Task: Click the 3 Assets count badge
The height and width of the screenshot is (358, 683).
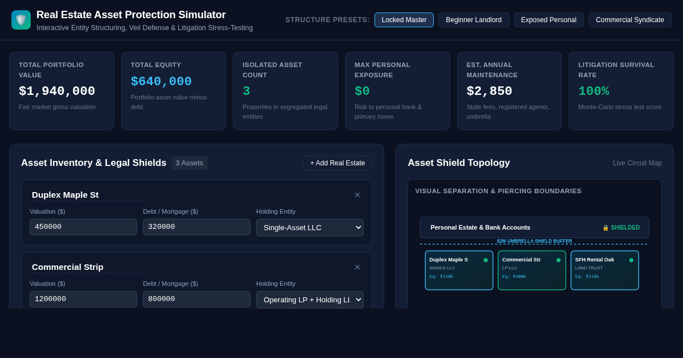Action: pos(190,163)
